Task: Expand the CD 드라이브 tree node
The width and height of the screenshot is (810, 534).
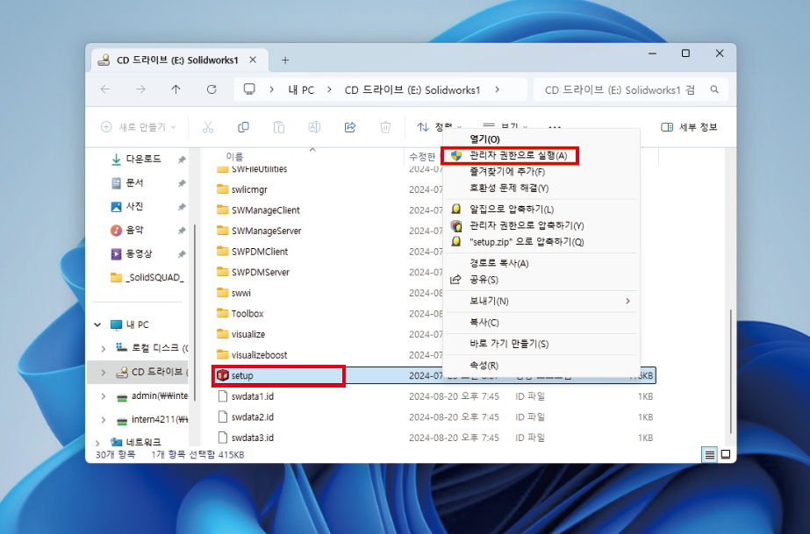Action: point(104,372)
